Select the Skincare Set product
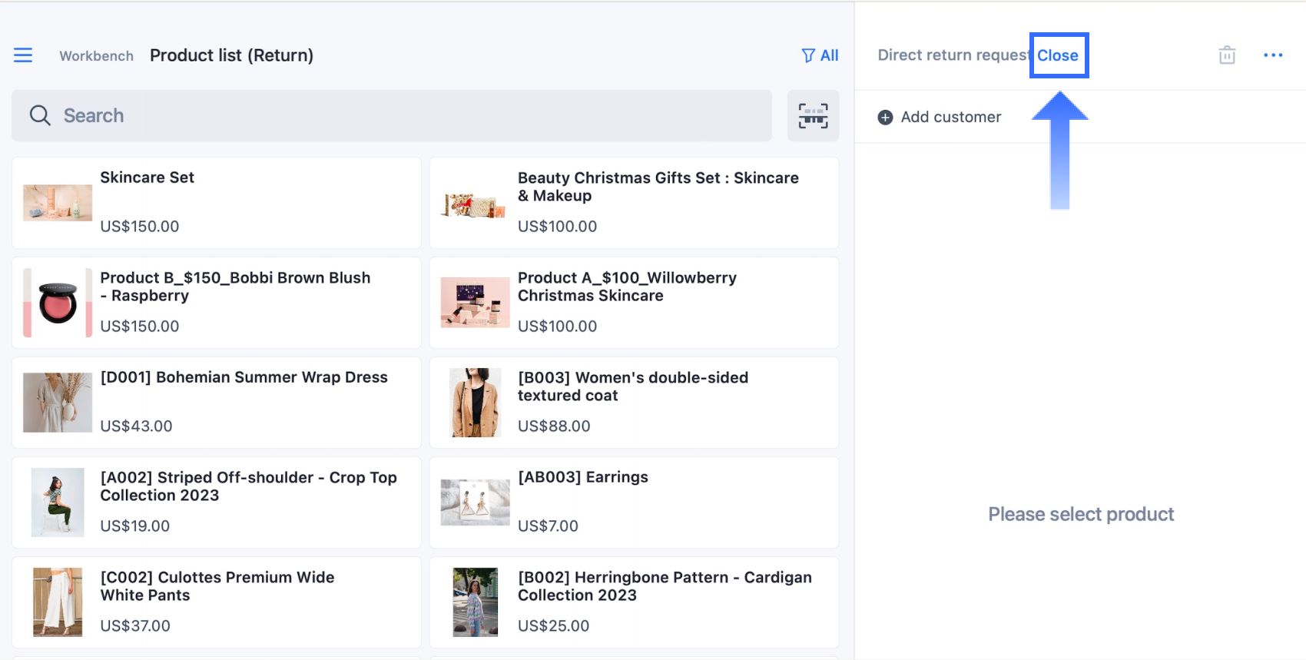 [217, 203]
